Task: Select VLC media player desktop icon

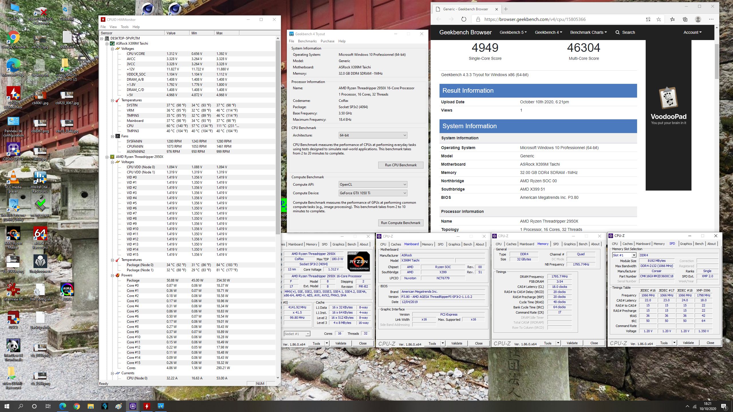Action: tap(13, 182)
